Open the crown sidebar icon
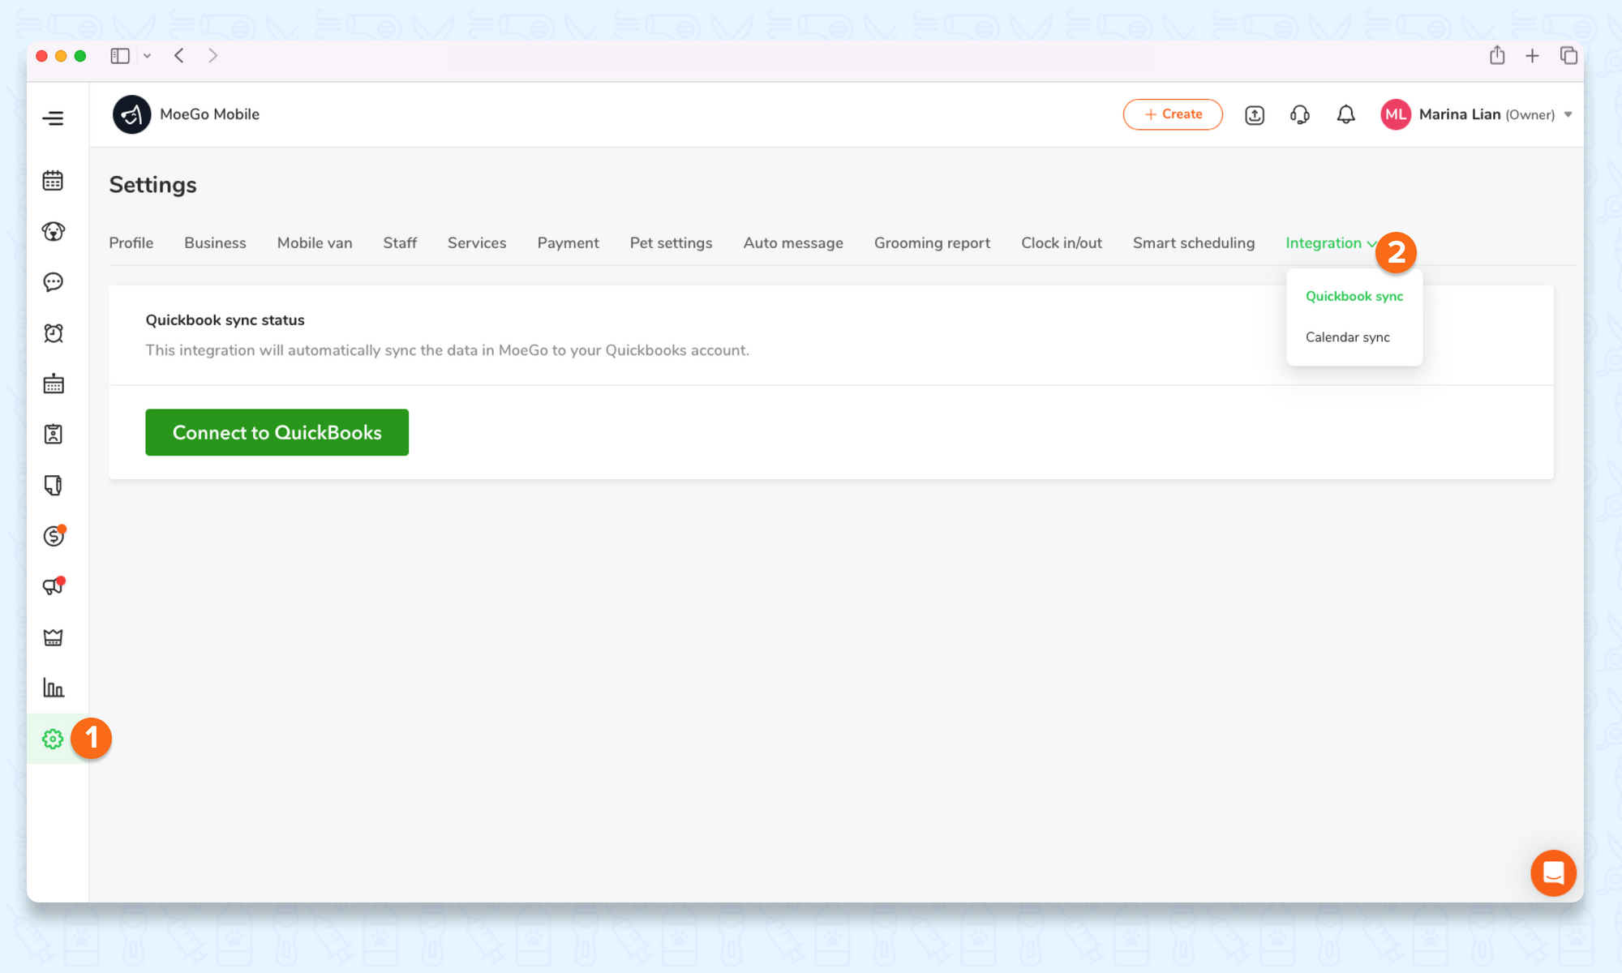Screen dimensions: 1622x973 tap(53, 637)
